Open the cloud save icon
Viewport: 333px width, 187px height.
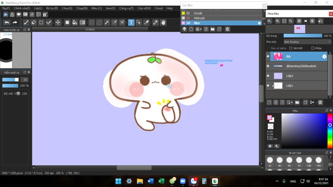pos(6,14)
